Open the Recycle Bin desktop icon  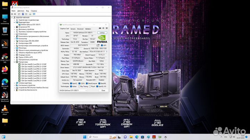point(5,31)
